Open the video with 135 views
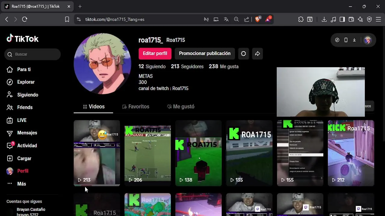Image resolution: width=385 pixels, height=216 pixels. coord(249,153)
